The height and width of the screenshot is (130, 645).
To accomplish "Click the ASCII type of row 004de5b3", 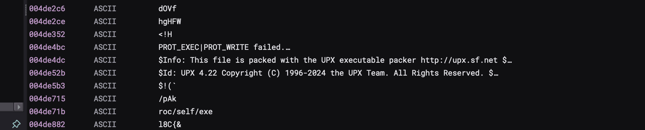I will 105,86.
